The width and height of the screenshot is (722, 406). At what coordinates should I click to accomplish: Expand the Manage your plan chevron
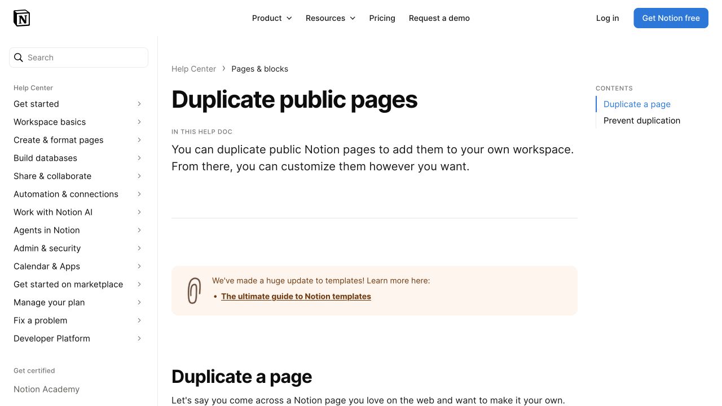click(x=139, y=302)
